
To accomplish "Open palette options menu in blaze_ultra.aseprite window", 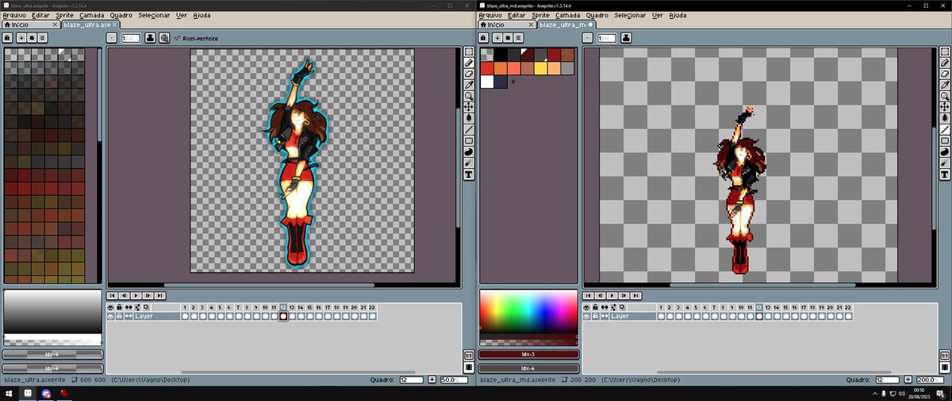I will (44, 37).
